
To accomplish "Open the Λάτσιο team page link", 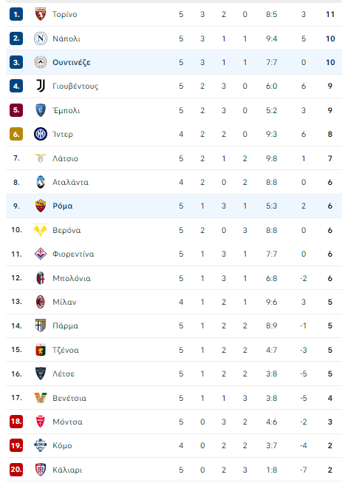I will [65, 158].
